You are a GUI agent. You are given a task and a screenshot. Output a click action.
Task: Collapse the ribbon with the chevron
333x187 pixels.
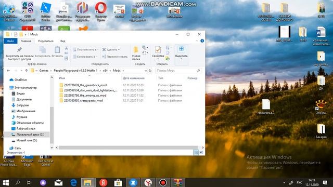(x=197, y=41)
